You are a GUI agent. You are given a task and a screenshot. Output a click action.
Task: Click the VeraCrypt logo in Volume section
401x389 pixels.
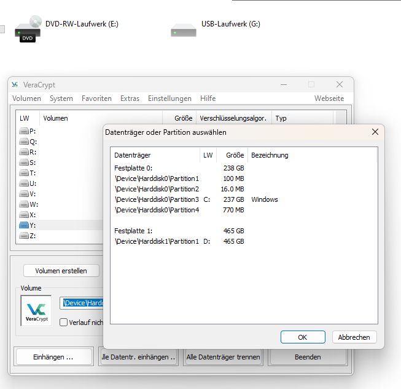point(36,311)
